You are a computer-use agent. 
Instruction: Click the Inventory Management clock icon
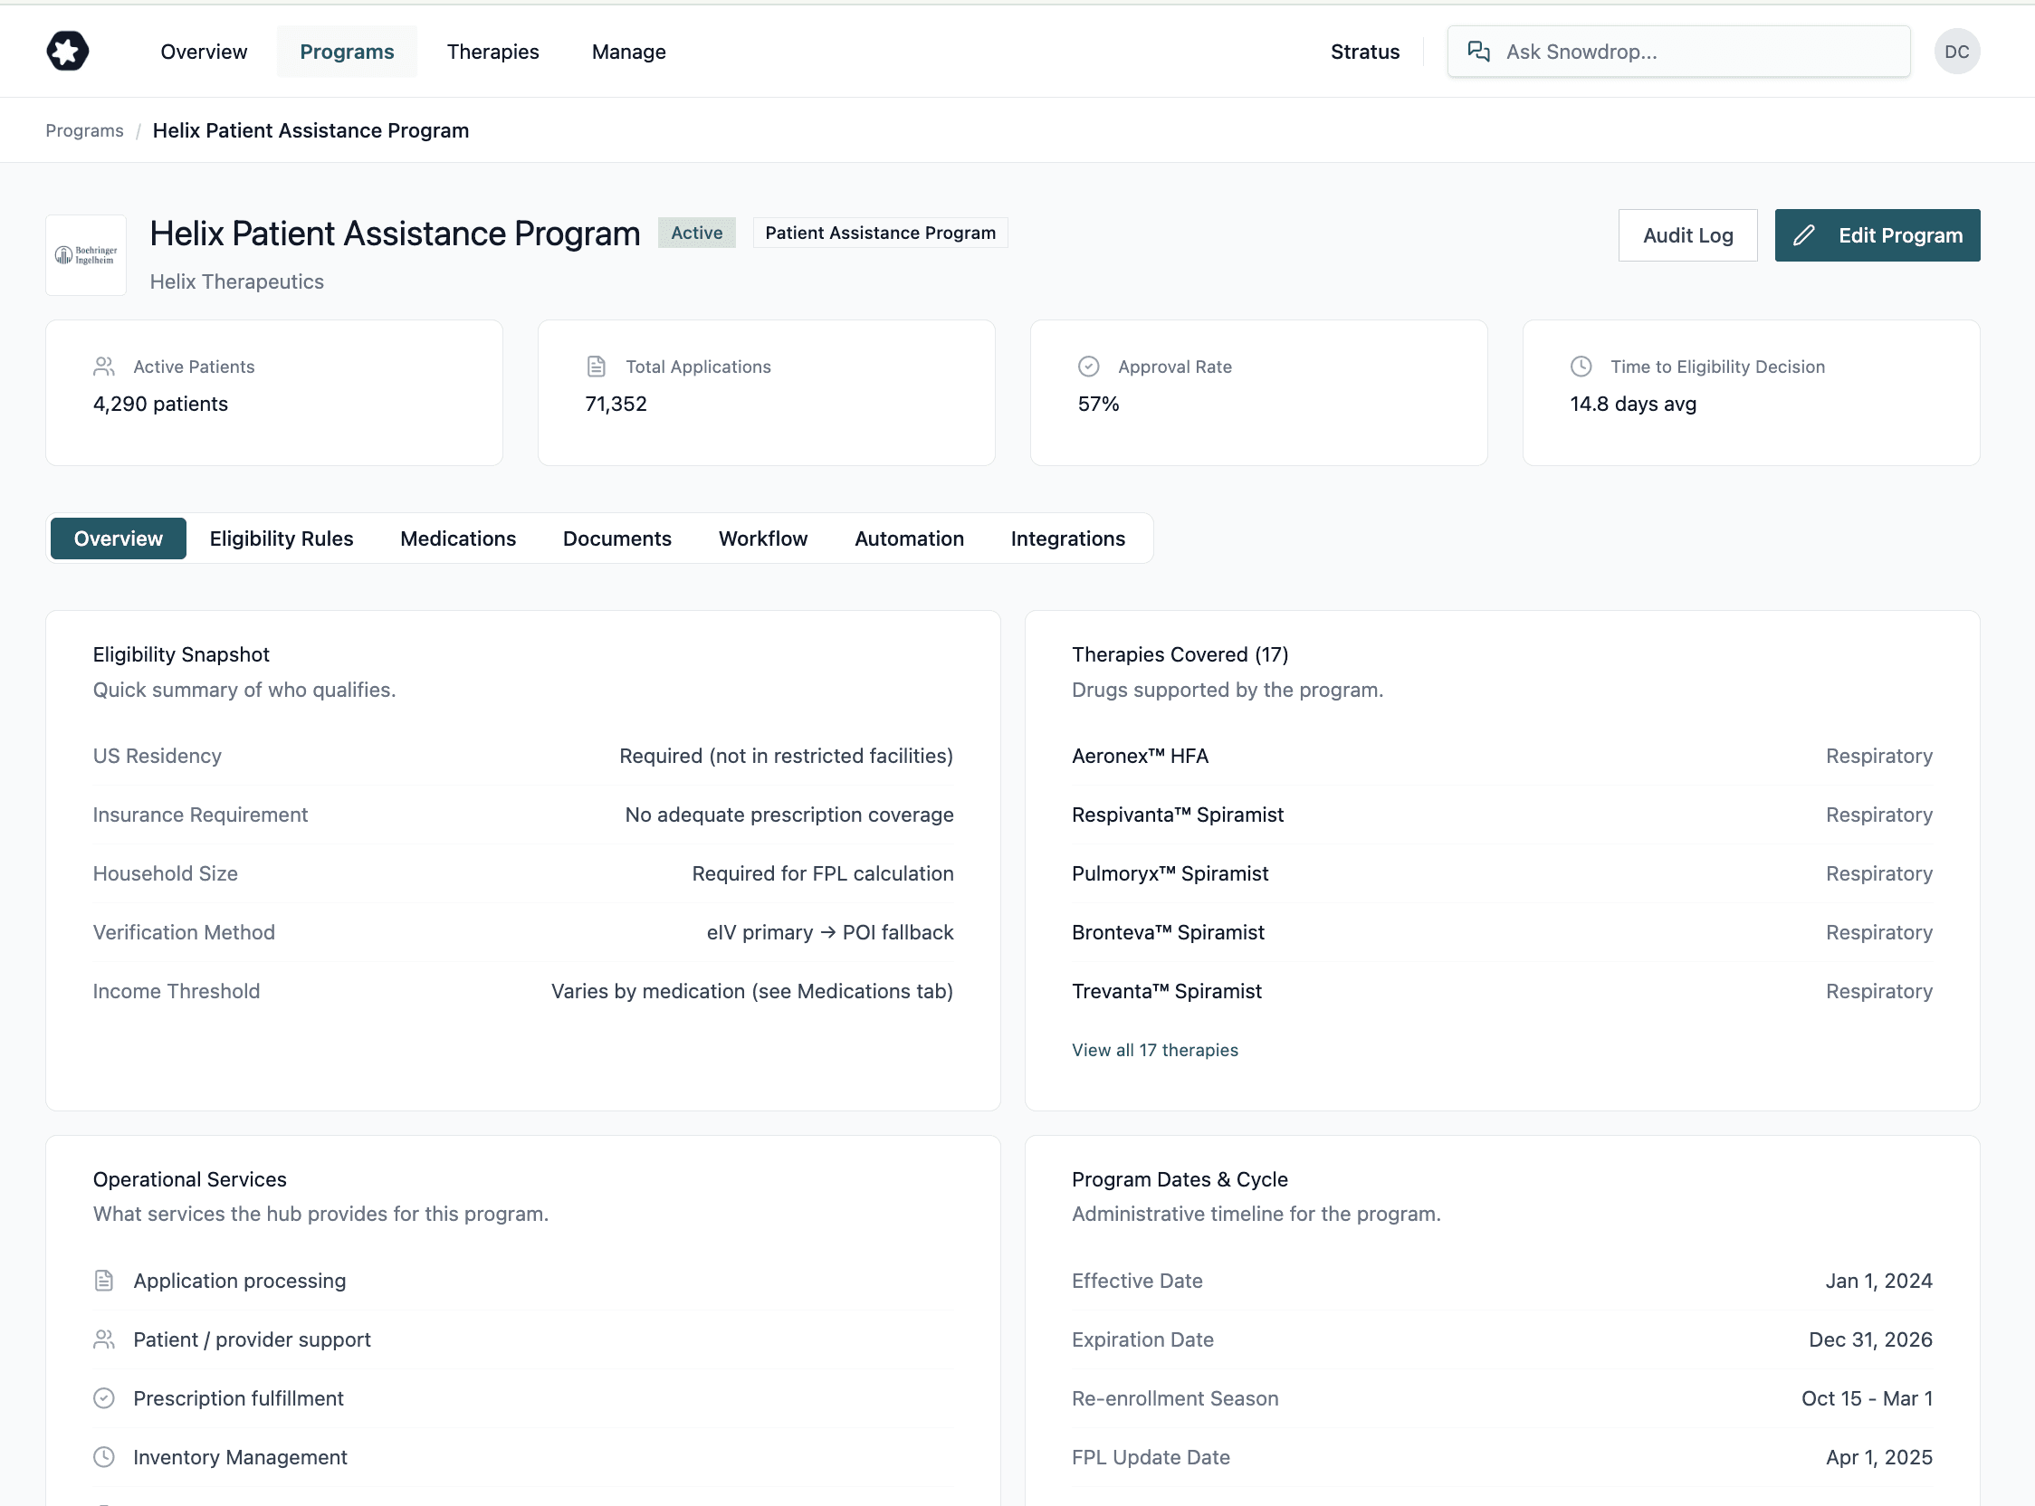click(x=103, y=1457)
